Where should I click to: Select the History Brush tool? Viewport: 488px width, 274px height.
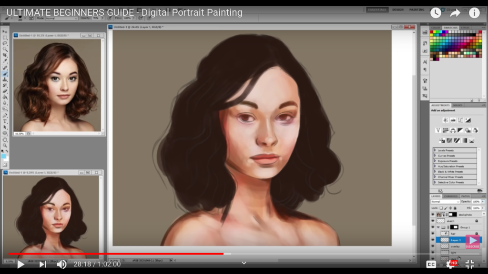pos(5,85)
